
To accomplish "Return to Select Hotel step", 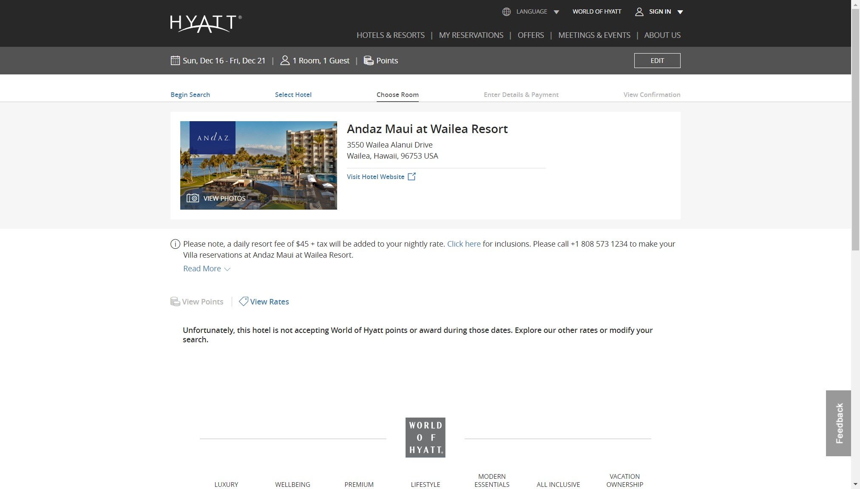I will (293, 94).
